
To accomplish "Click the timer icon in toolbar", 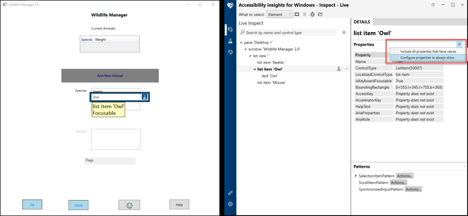I will point(313,14).
